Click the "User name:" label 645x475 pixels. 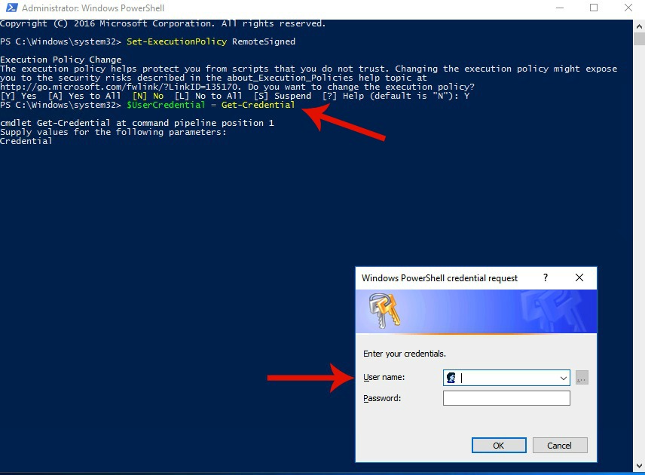click(x=384, y=377)
